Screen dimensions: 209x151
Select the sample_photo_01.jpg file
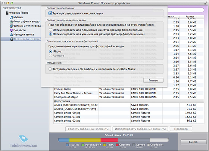point(129,117)
